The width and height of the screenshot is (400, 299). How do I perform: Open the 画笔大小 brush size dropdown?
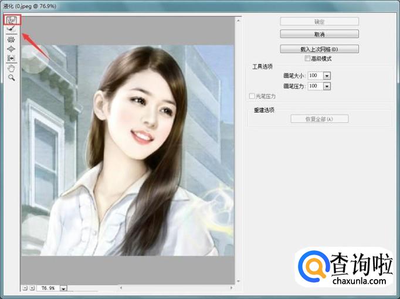[327, 76]
